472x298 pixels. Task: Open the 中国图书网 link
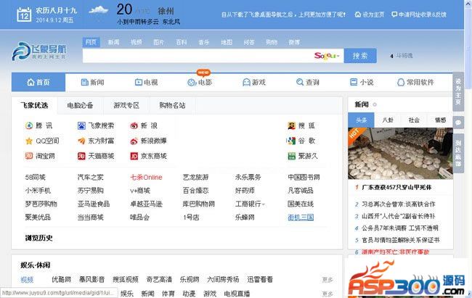coord(304,178)
